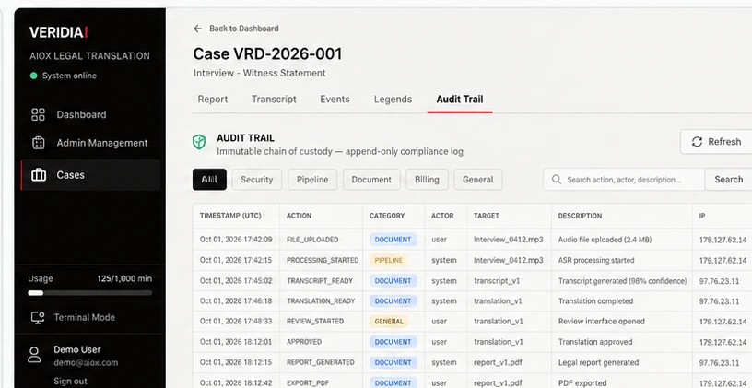Click description Translation approved
The image size is (752, 388).
pos(595,342)
